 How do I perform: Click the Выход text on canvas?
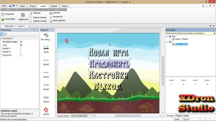(108, 86)
